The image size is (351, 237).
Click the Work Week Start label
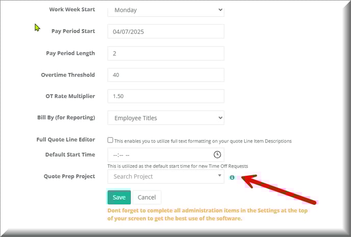pyautogui.click(x=72, y=10)
